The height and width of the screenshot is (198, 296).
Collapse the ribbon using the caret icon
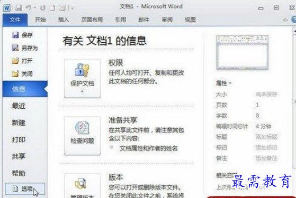coord(285,20)
